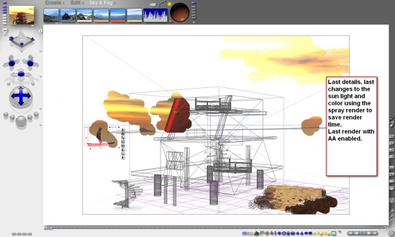395x237 pixels.
Task: Select the blue sphere primitive in selection palette
Action: coord(279,233)
